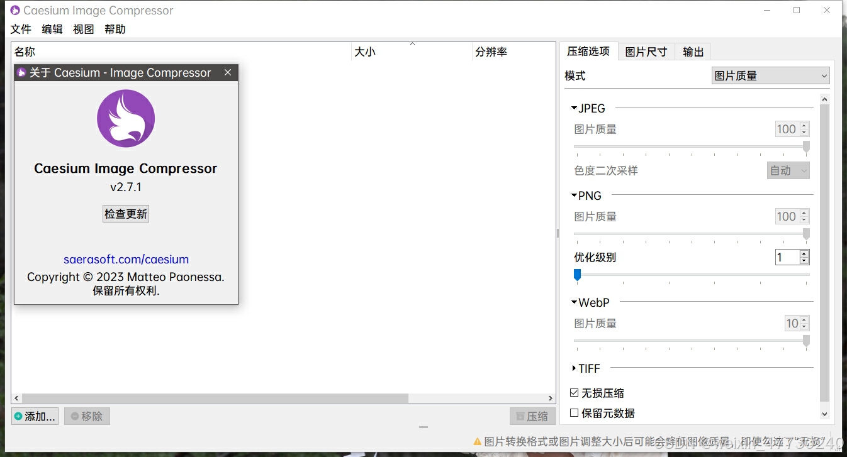Click the PNG 图片质量 value box

pos(787,216)
